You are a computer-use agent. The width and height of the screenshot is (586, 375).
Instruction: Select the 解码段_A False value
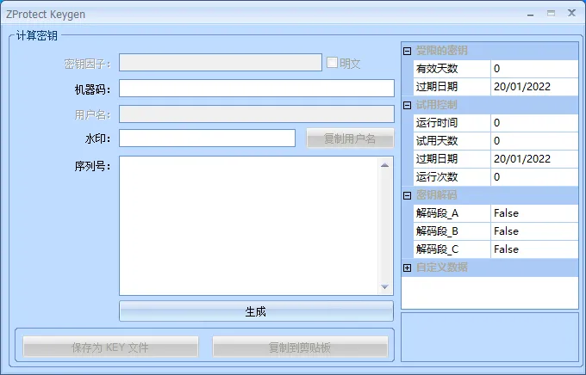tap(534, 213)
